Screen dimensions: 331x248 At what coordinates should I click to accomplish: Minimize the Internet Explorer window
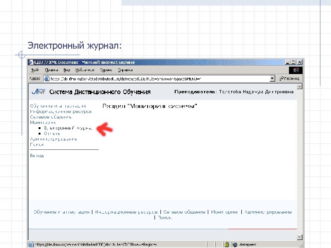287,62
